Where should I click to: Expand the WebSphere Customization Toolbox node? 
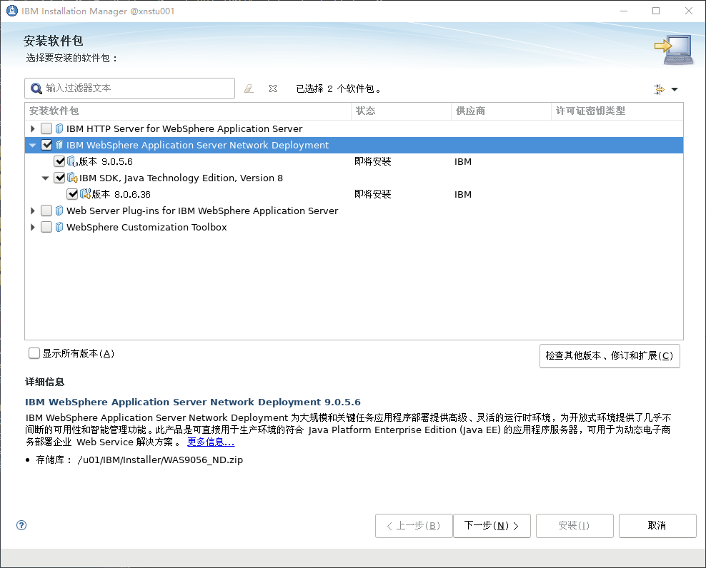point(32,227)
